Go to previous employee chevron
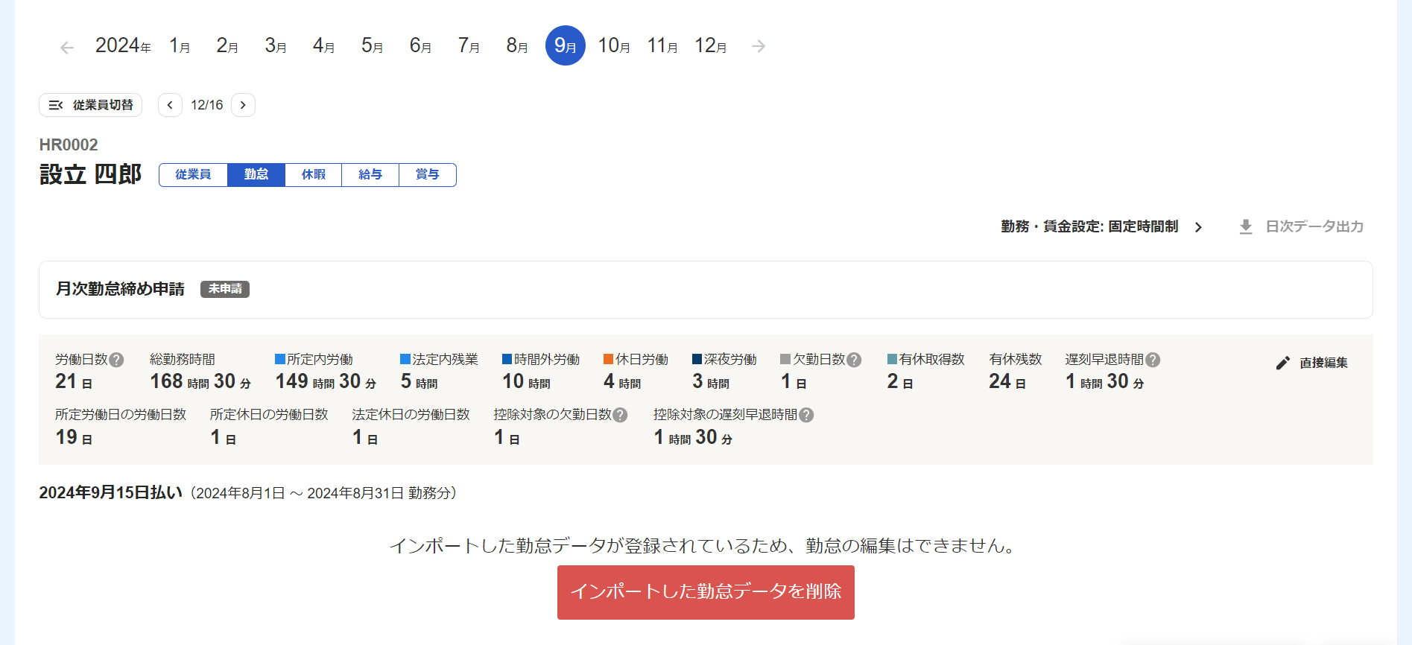 tap(170, 105)
